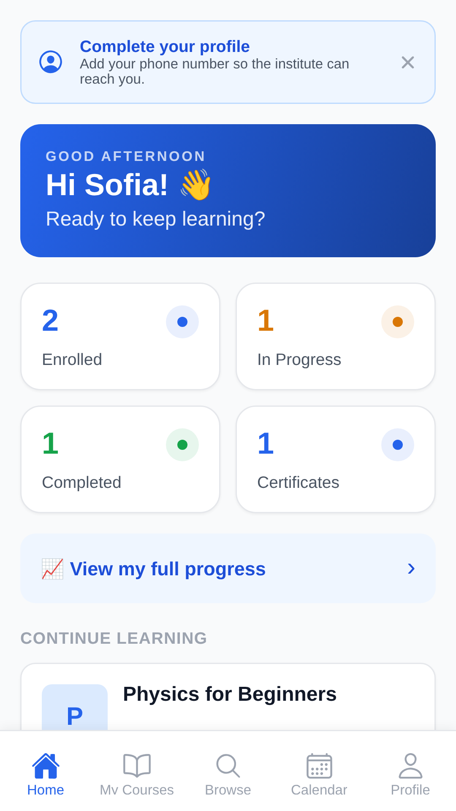This screenshot has height=811, width=456.
Task: Click the Complete your profile heading
Action: pos(165,46)
